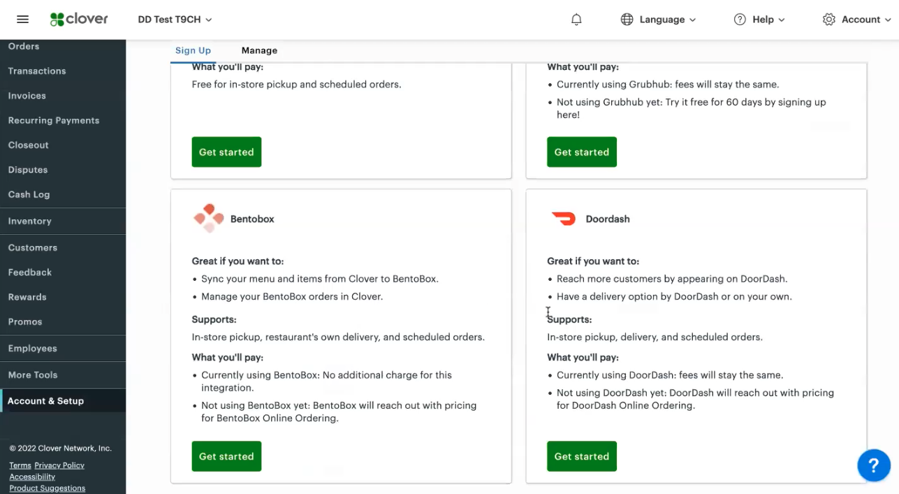Open the Language dropdown

coord(659,19)
